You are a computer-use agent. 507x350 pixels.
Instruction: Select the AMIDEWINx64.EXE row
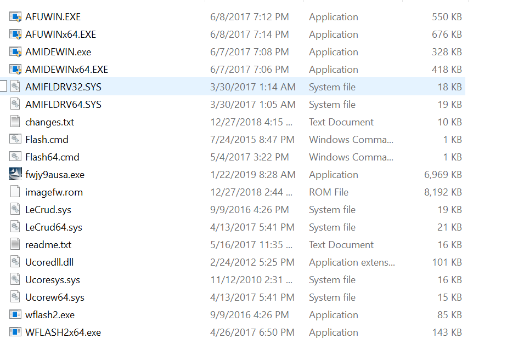[233, 70]
